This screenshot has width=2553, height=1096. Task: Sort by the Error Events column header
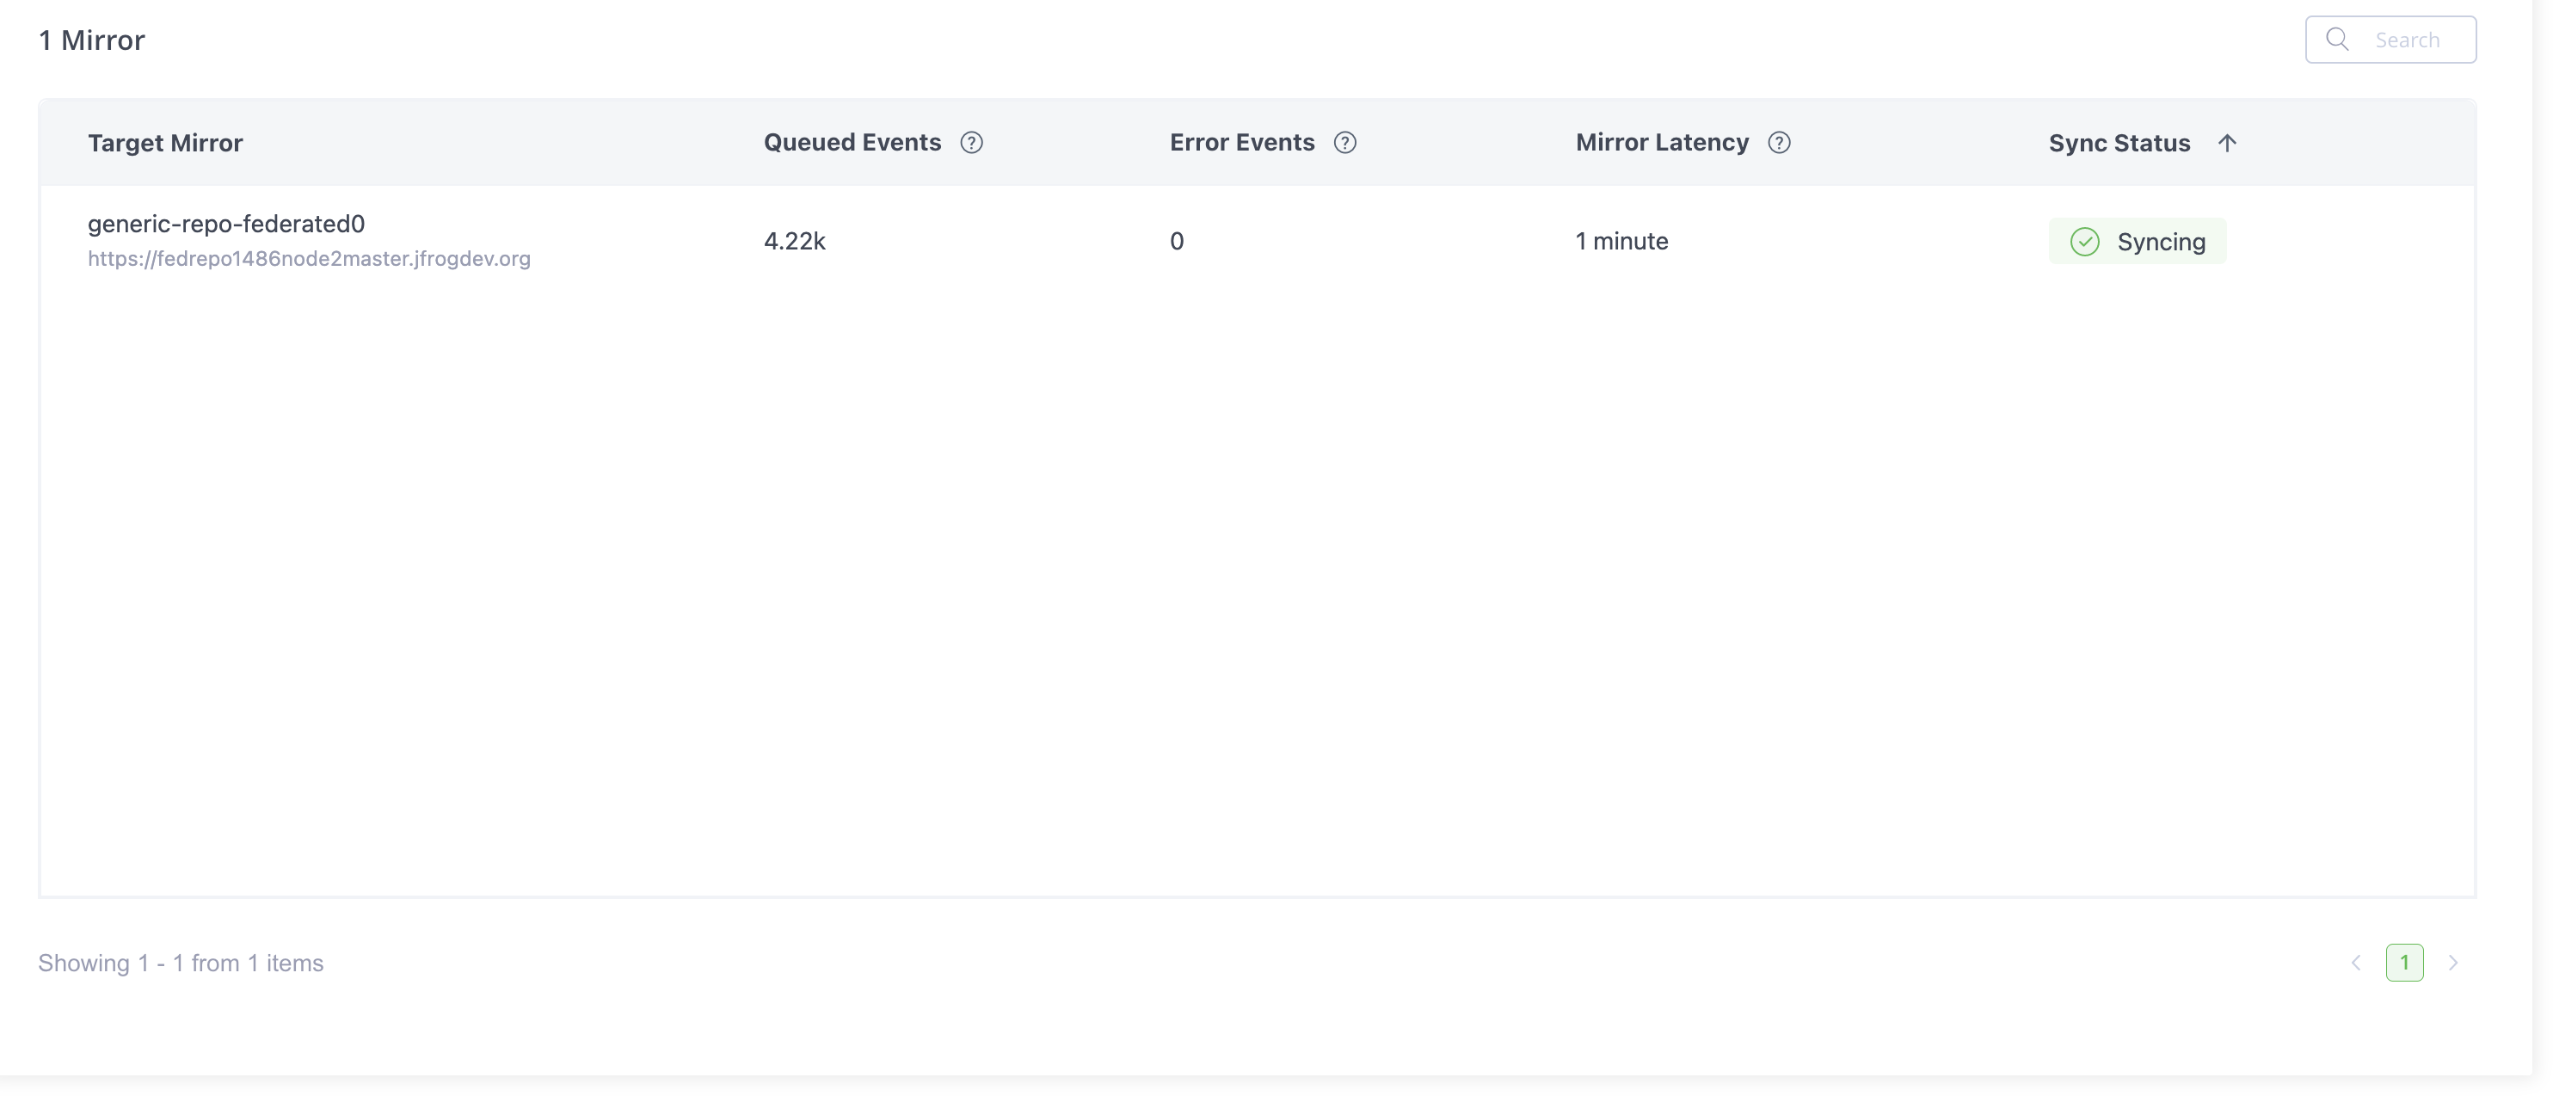[1241, 142]
